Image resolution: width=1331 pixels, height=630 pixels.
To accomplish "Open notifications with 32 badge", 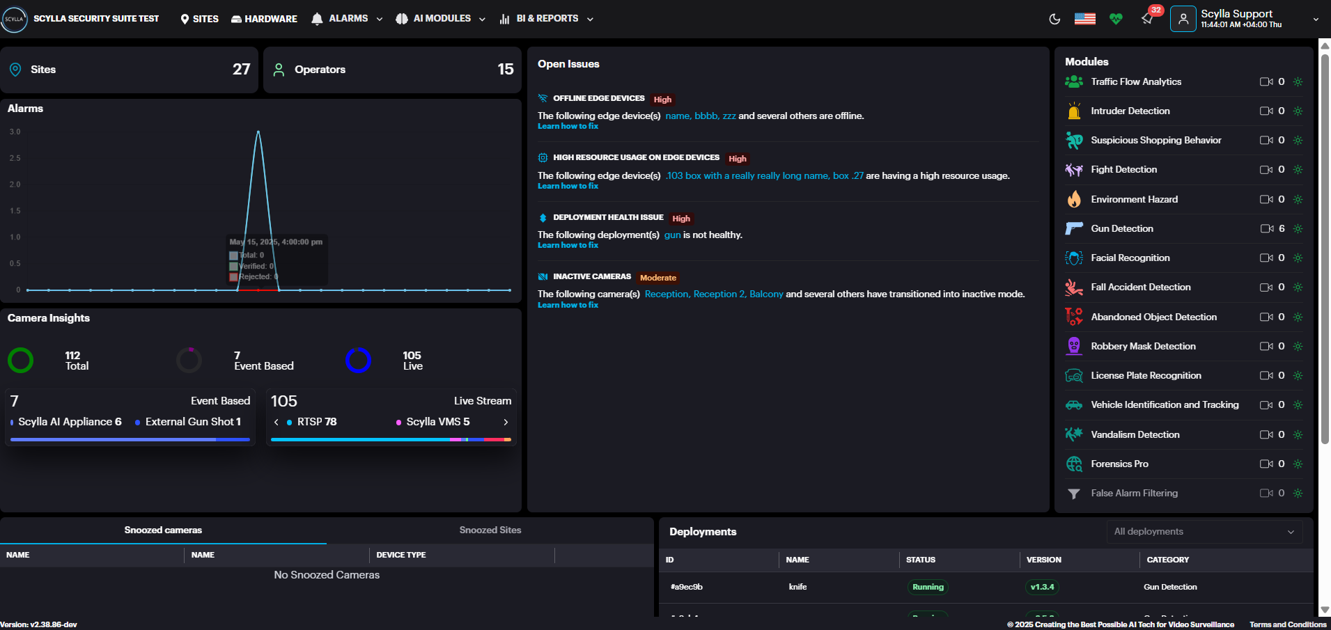I will (1148, 19).
